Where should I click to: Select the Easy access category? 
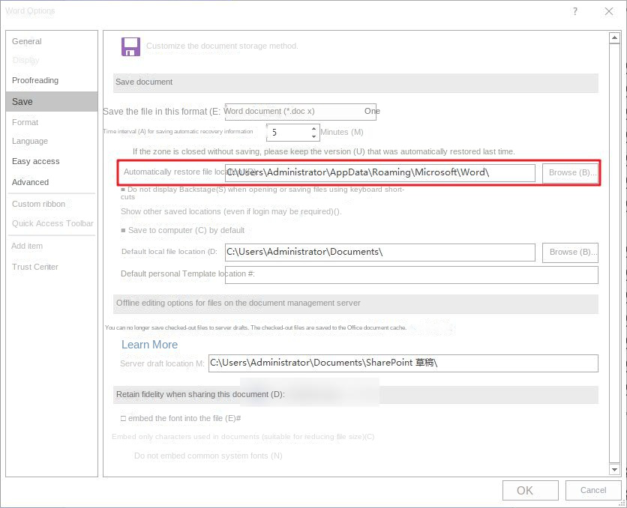coord(35,161)
